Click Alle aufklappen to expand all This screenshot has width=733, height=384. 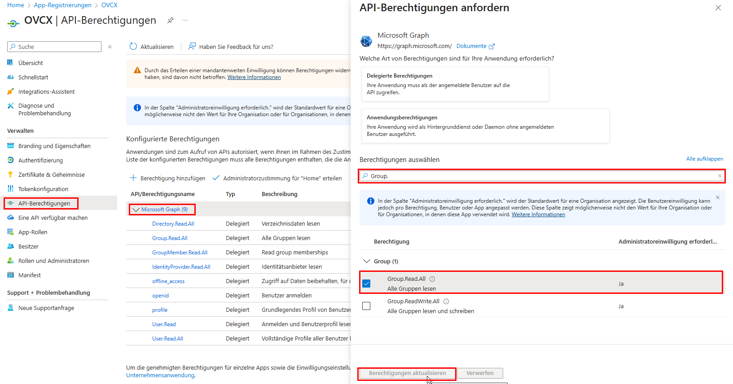coord(704,159)
